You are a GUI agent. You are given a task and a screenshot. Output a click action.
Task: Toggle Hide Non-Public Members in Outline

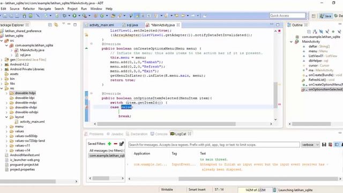tap(333, 32)
